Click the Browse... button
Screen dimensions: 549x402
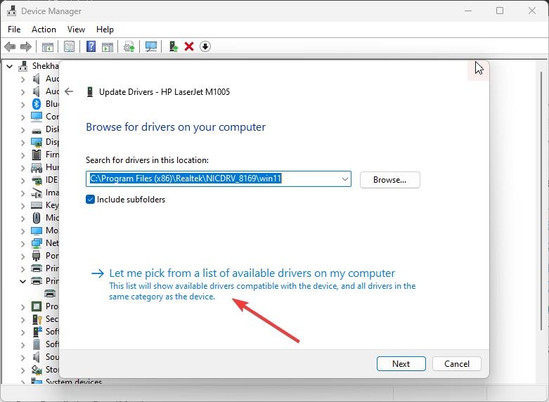(389, 180)
